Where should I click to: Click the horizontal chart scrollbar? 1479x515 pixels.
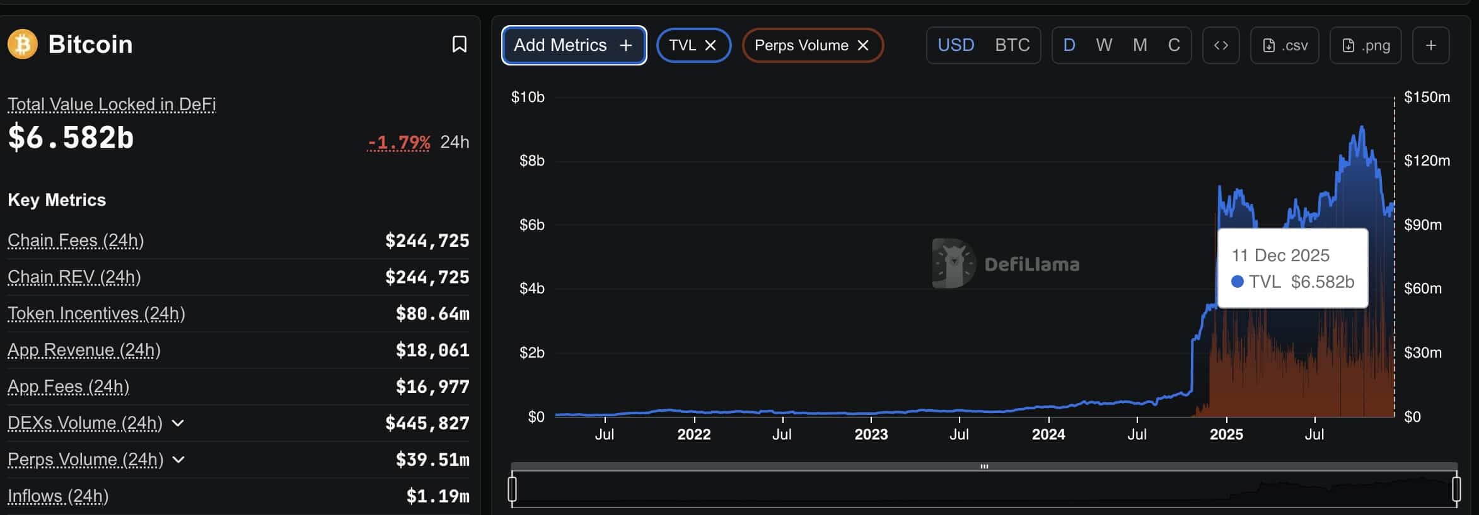coord(983,466)
